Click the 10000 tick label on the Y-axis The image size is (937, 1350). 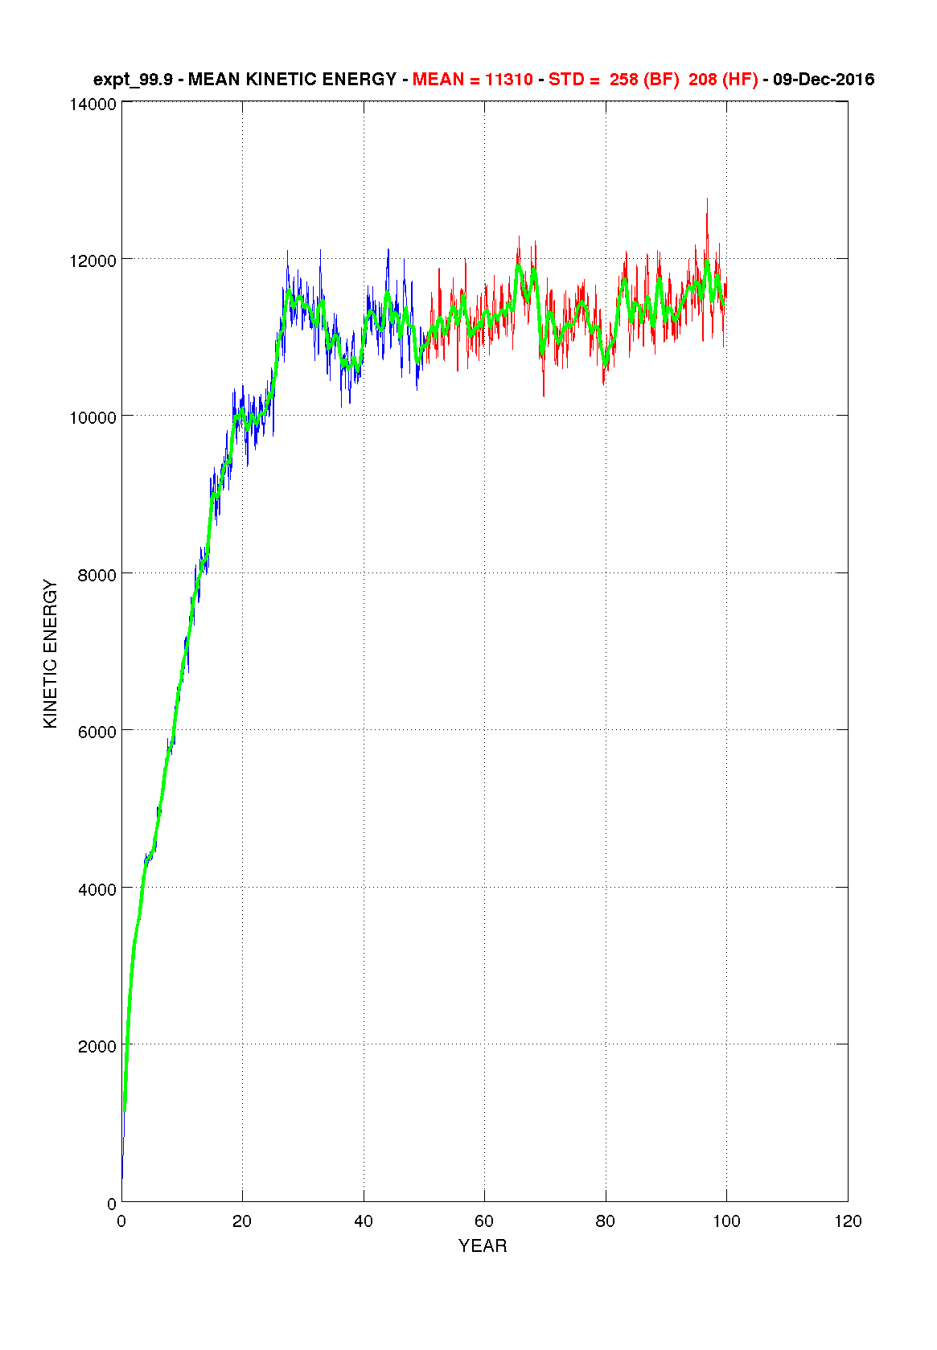point(96,418)
